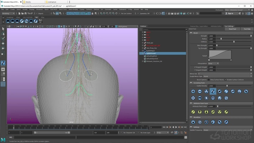
Task: Toggle the Obey Surface Normal checkbox
Action: click(209, 79)
